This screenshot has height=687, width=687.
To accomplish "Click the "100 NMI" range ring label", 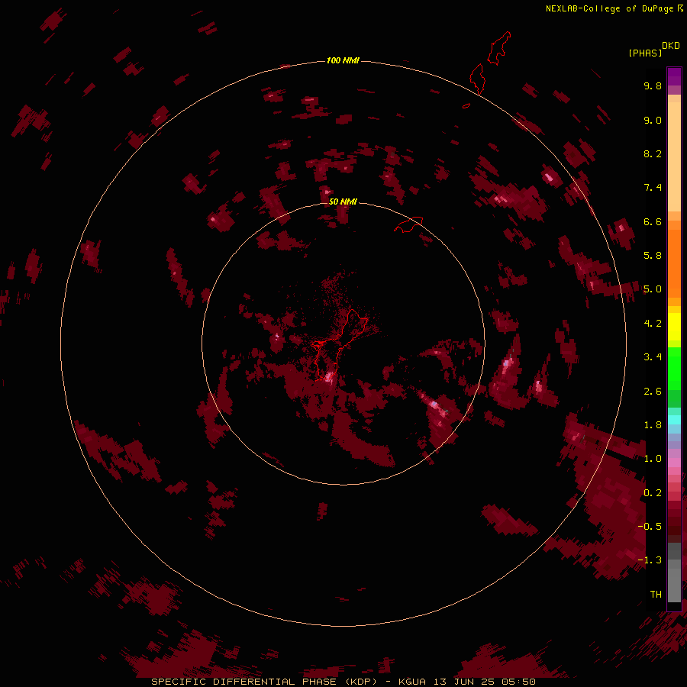I will [343, 60].
